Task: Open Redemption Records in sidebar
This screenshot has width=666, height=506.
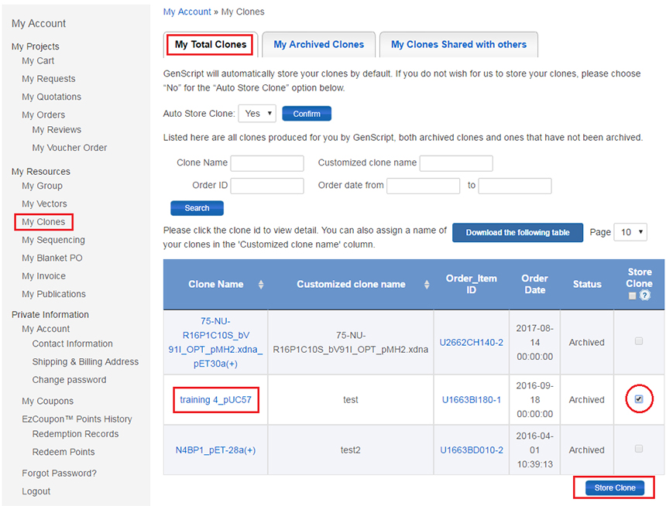Action: click(x=75, y=434)
